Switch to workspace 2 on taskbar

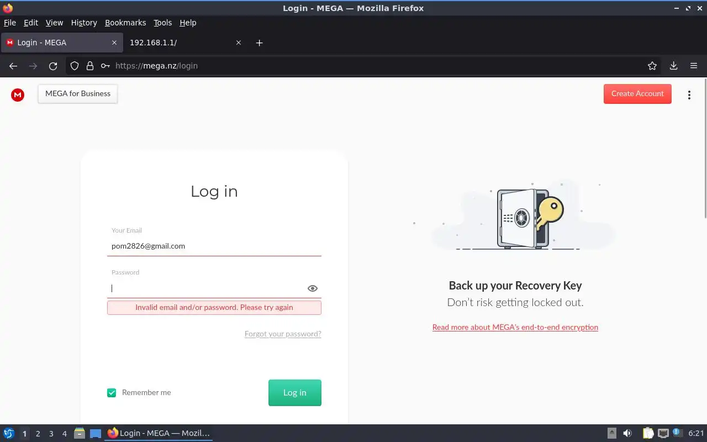tap(38, 434)
